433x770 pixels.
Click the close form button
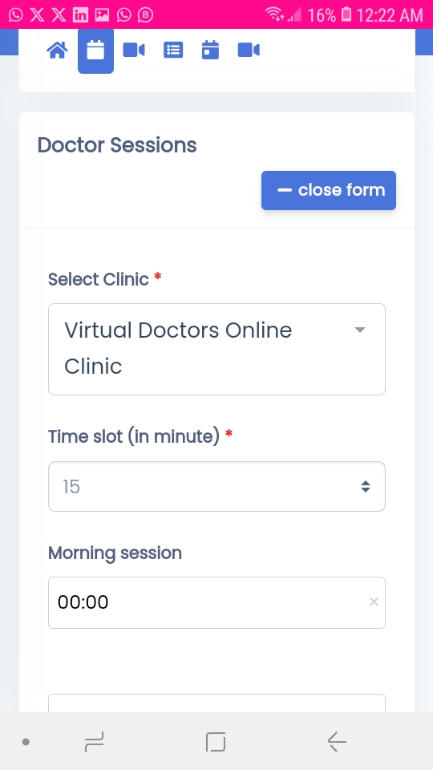point(329,190)
